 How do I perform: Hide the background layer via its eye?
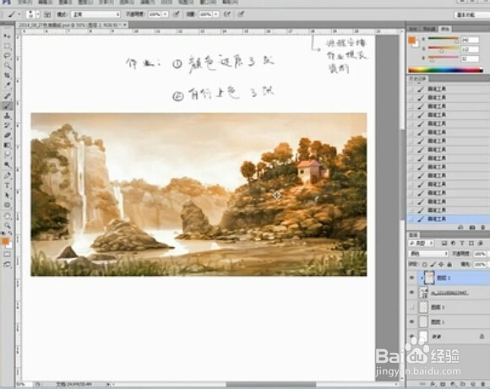412,336
